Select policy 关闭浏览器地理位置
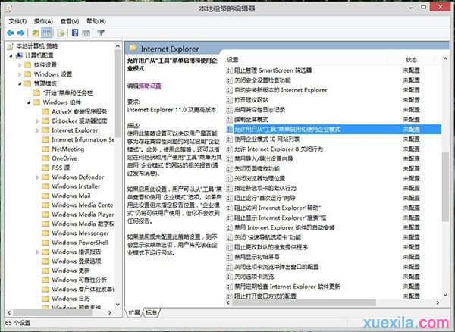 click(x=259, y=178)
